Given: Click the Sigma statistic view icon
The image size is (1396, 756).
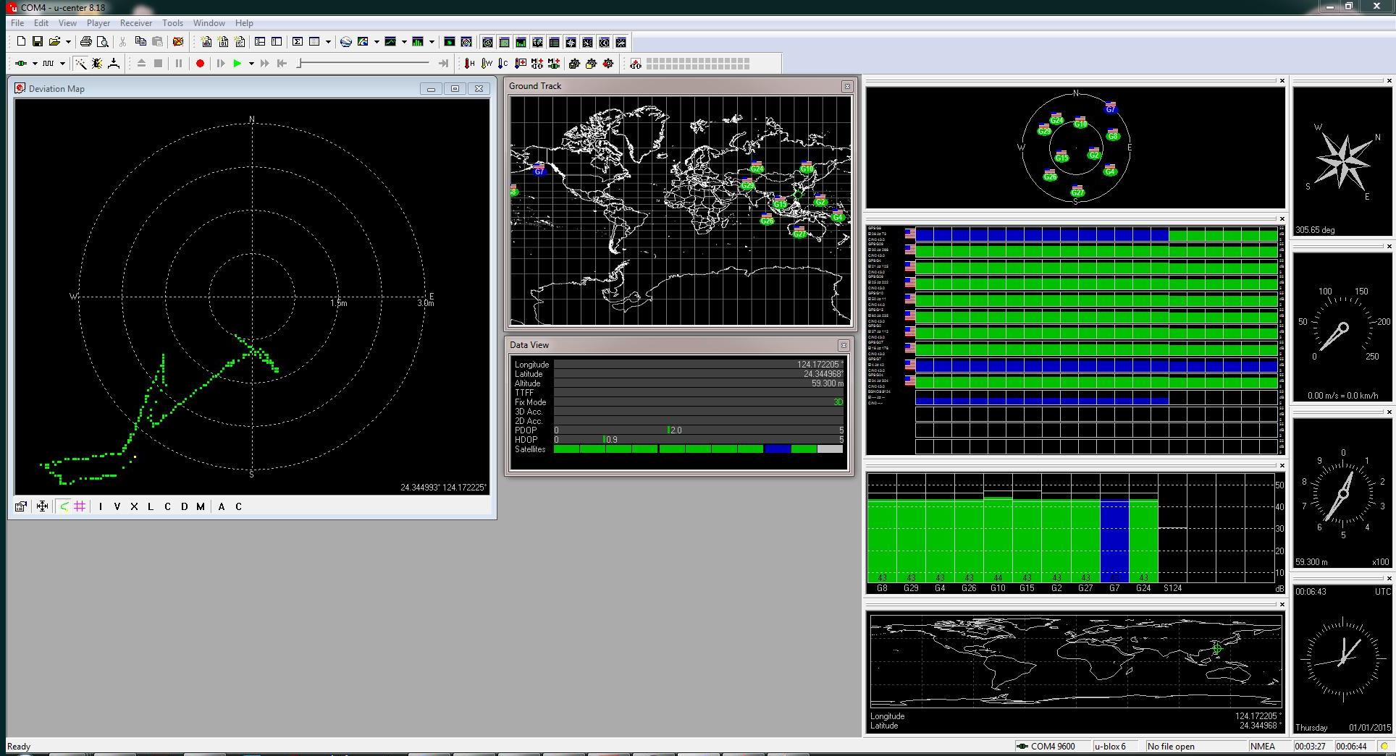Looking at the screenshot, I should click(x=298, y=42).
